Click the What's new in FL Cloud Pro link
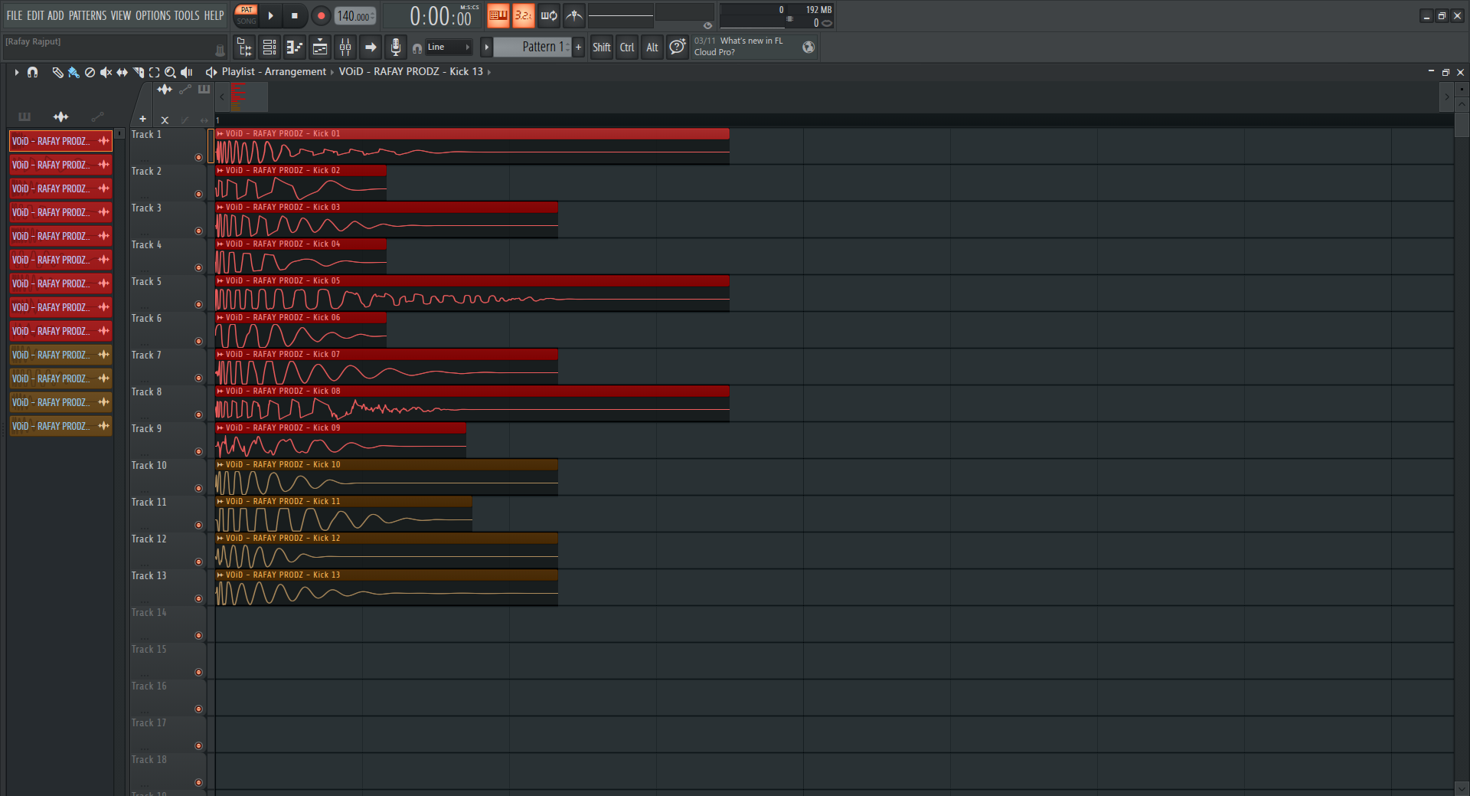This screenshot has height=796, width=1470. (x=738, y=47)
